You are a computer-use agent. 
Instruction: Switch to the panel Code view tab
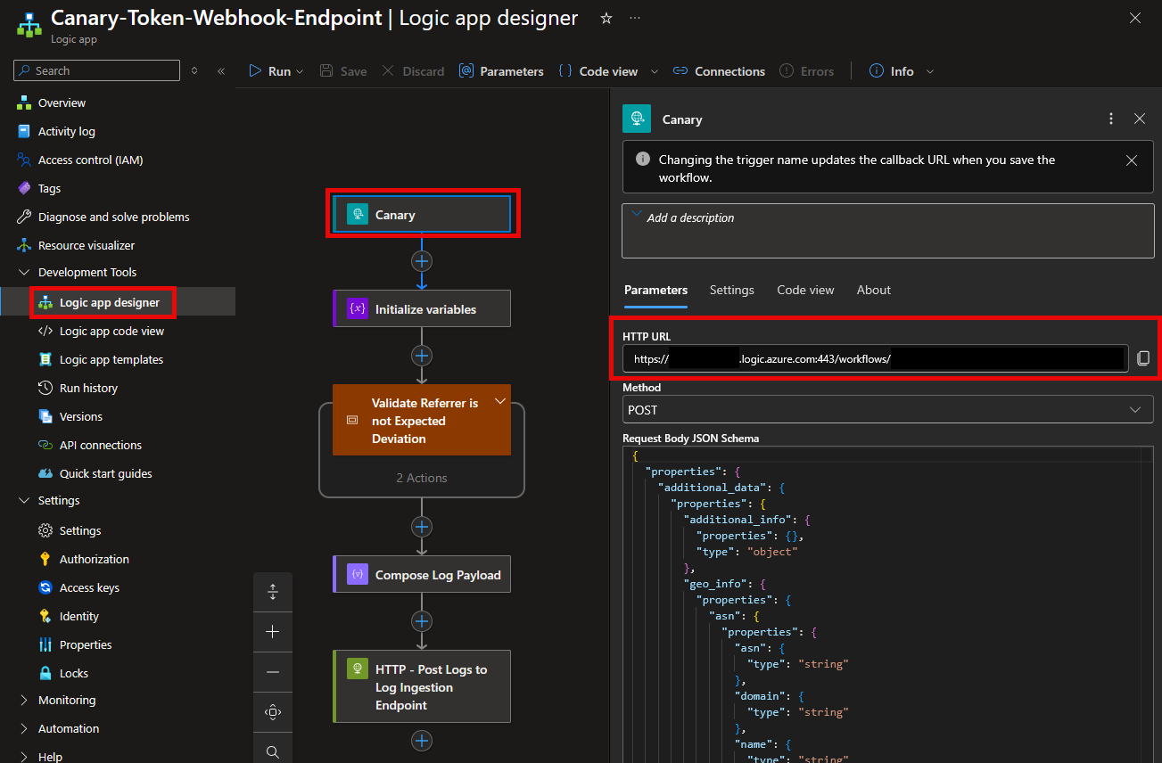click(805, 290)
